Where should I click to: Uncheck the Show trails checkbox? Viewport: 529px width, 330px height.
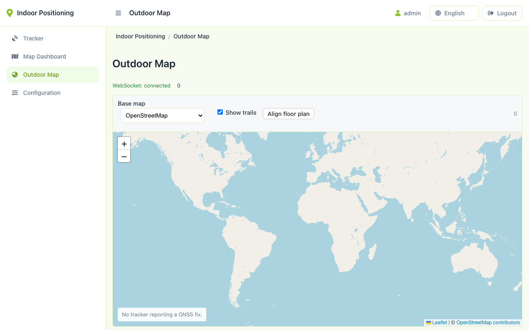click(220, 112)
